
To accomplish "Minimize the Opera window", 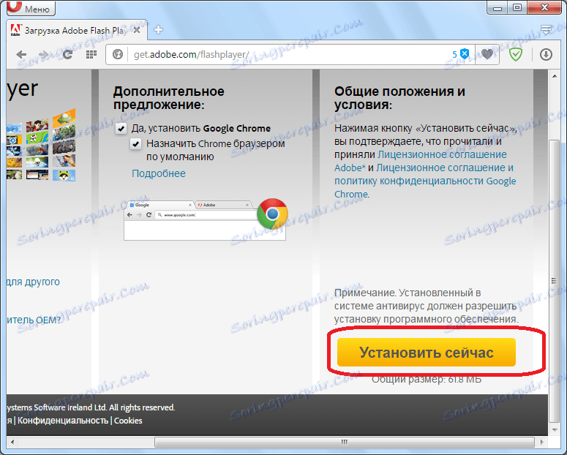I will point(497,7).
